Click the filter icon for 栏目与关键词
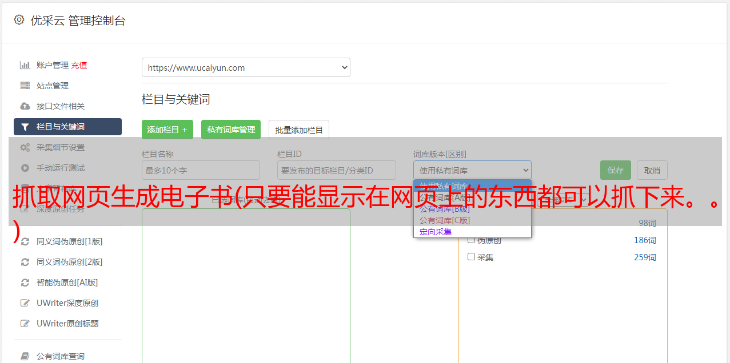This screenshot has width=730, height=363. pyautogui.click(x=25, y=127)
